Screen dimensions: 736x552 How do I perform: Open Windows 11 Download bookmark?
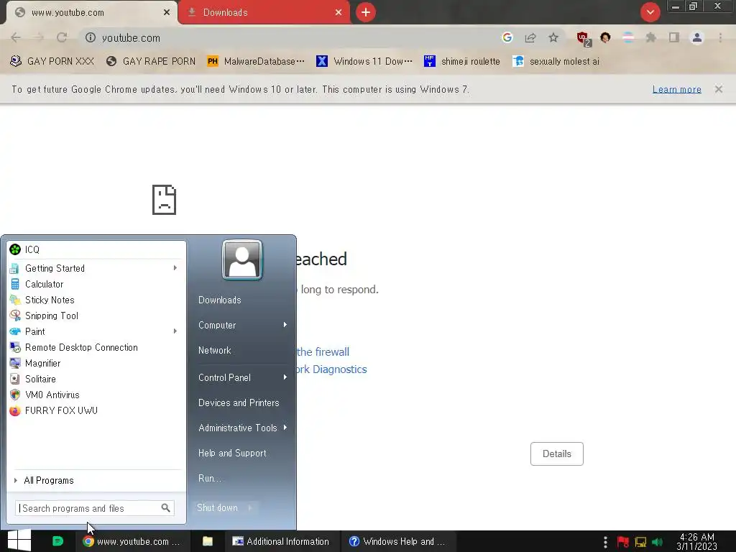[x=364, y=62]
